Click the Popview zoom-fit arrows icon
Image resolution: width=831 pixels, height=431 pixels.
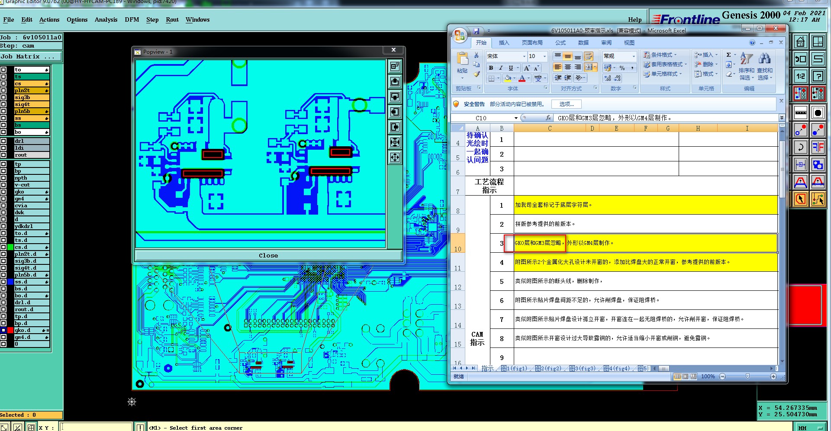(x=395, y=142)
